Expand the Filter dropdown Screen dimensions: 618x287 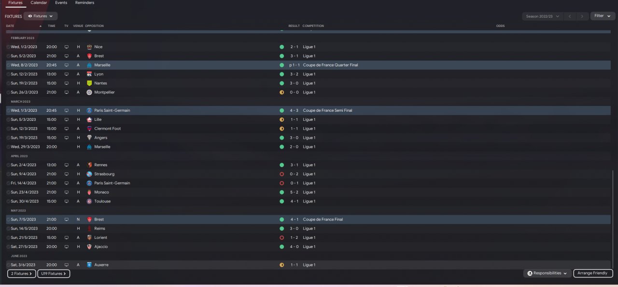(603, 16)
